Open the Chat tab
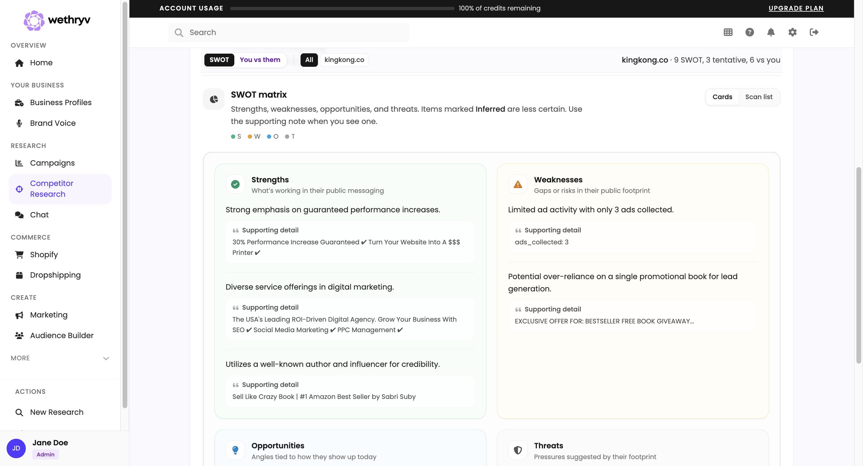This screenshot has height=466, width=863. [x=39, y=215]
